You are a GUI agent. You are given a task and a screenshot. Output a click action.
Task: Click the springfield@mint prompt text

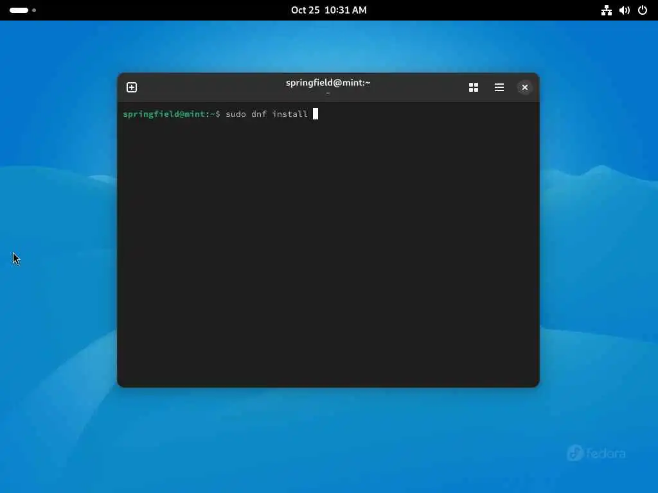tap(164, 114)
